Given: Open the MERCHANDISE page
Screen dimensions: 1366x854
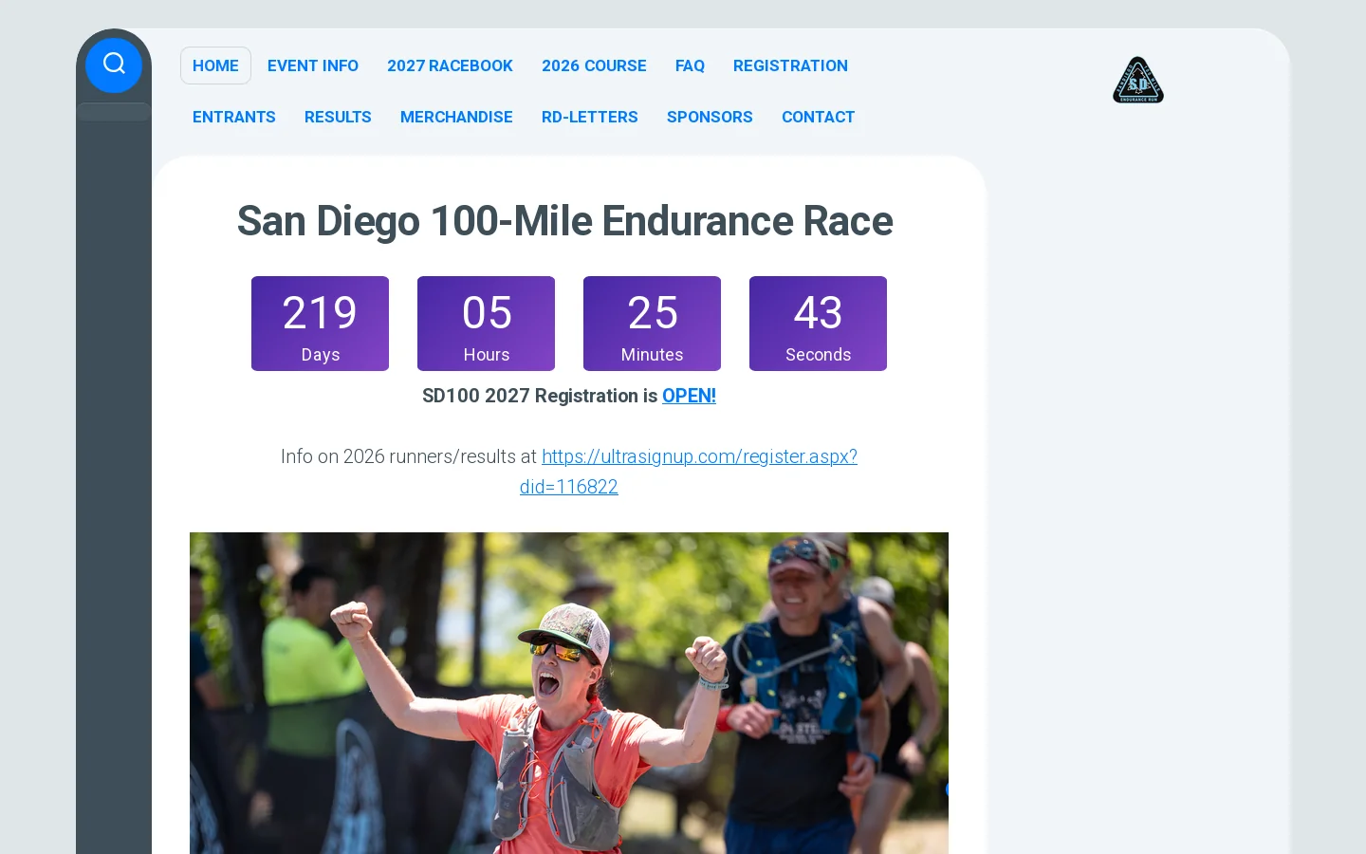Looking at the screenshot, I should click(456, 117).
